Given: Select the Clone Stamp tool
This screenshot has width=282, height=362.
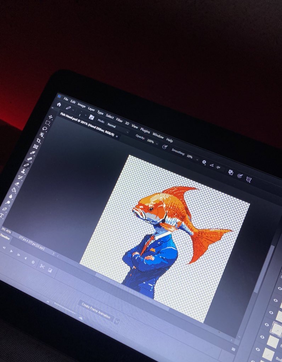Looking at the screenshot, I should tap(23, 171).
